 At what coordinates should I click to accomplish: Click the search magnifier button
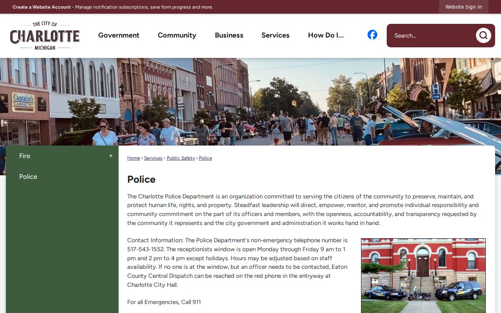pos(483,36)
